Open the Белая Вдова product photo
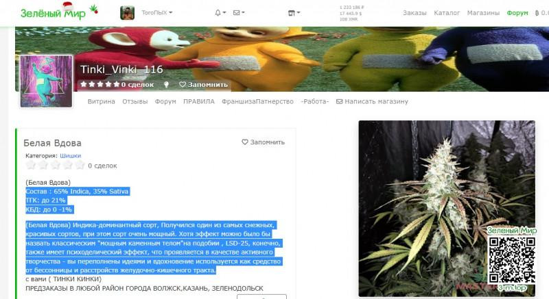 click(447, 208)
